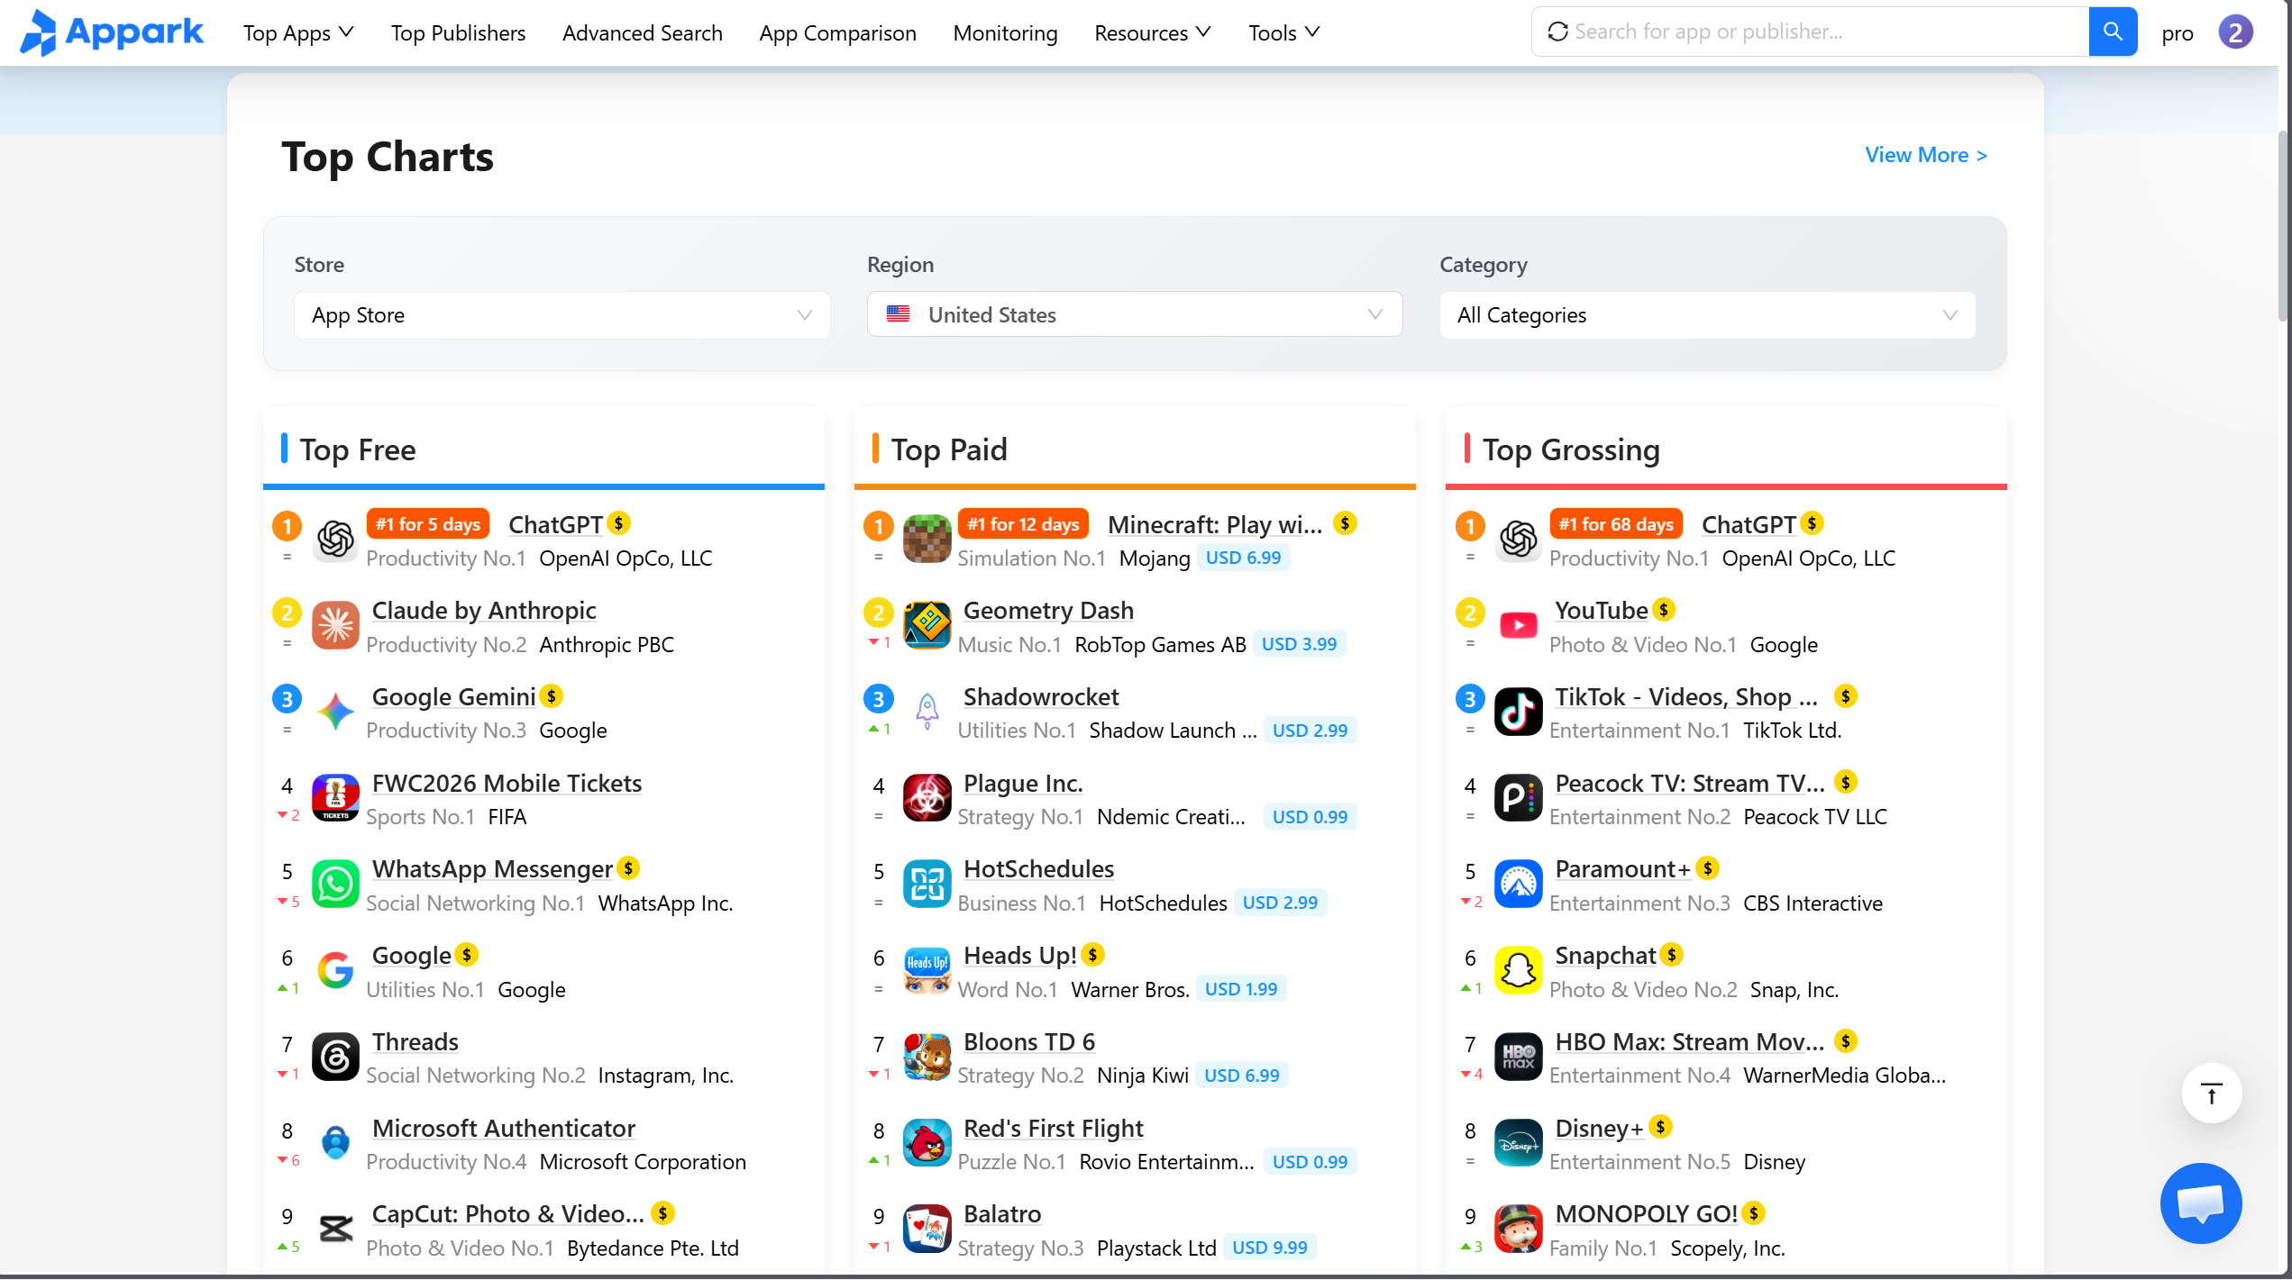Screen dimensions: 2292x1280
Task: Click the Ninja Kiwi publisher name
Action: tap(1142, 1076)
